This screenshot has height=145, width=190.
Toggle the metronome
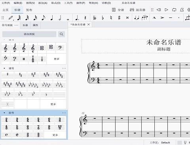click(x=182, y=10)
